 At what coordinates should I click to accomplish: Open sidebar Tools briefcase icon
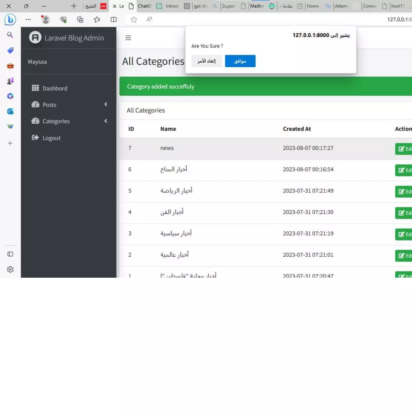coord(10,66)
